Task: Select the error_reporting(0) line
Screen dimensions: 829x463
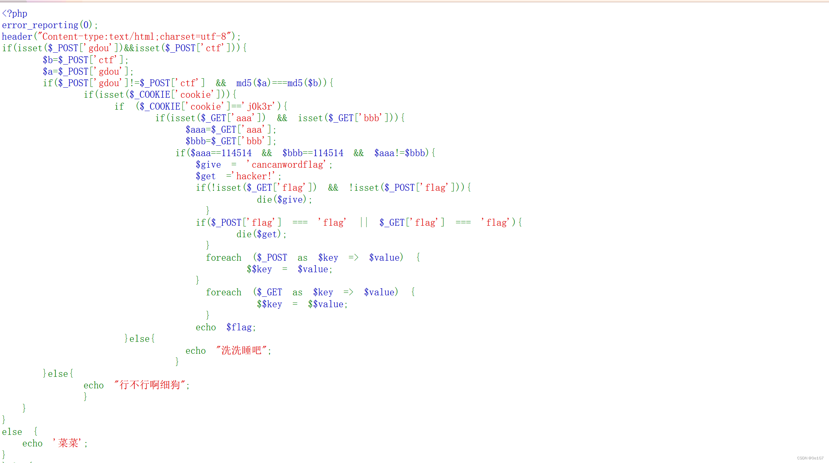Action: pos(49,25)
